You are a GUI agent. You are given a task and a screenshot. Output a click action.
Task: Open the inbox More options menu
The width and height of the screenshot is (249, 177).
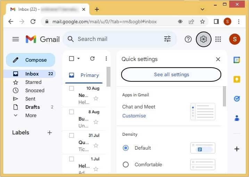tap(106, 59)
